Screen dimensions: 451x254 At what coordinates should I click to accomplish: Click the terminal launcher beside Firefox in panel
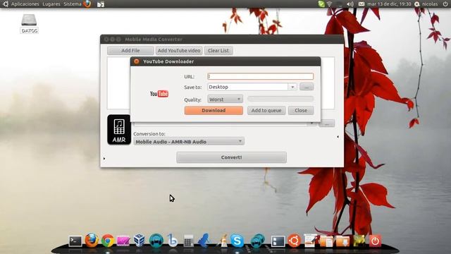pyautogui.click(x=100, y=4)
